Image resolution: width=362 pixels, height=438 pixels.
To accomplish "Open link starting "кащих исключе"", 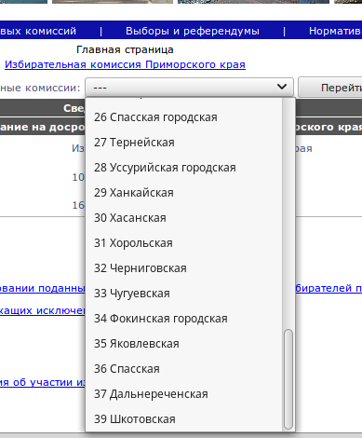I will [43, 310].
